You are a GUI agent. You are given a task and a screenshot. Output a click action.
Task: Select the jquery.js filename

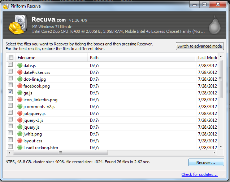(x=31, y=127)
